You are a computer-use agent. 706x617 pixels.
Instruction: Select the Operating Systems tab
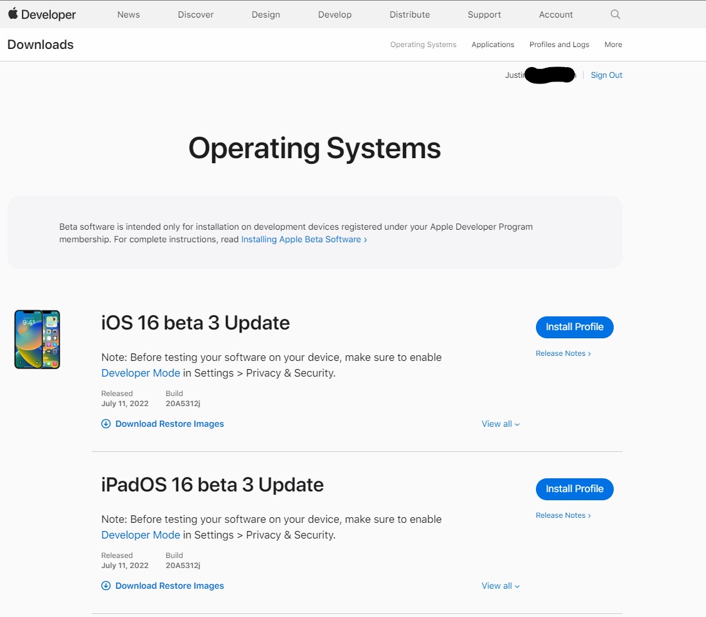click(423, 45)
